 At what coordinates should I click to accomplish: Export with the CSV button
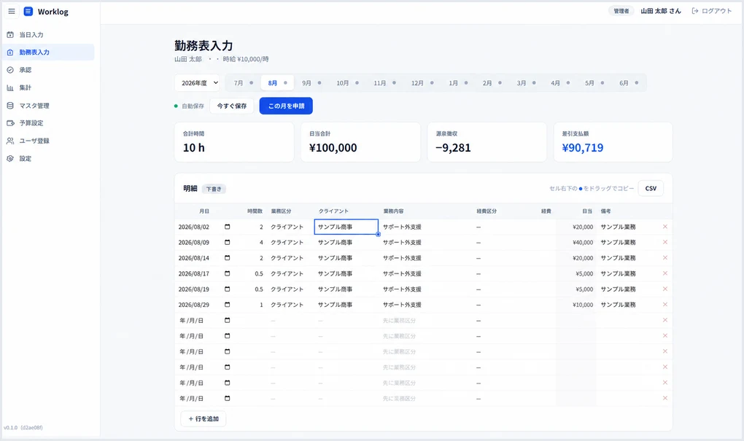[x=651, y=188]
